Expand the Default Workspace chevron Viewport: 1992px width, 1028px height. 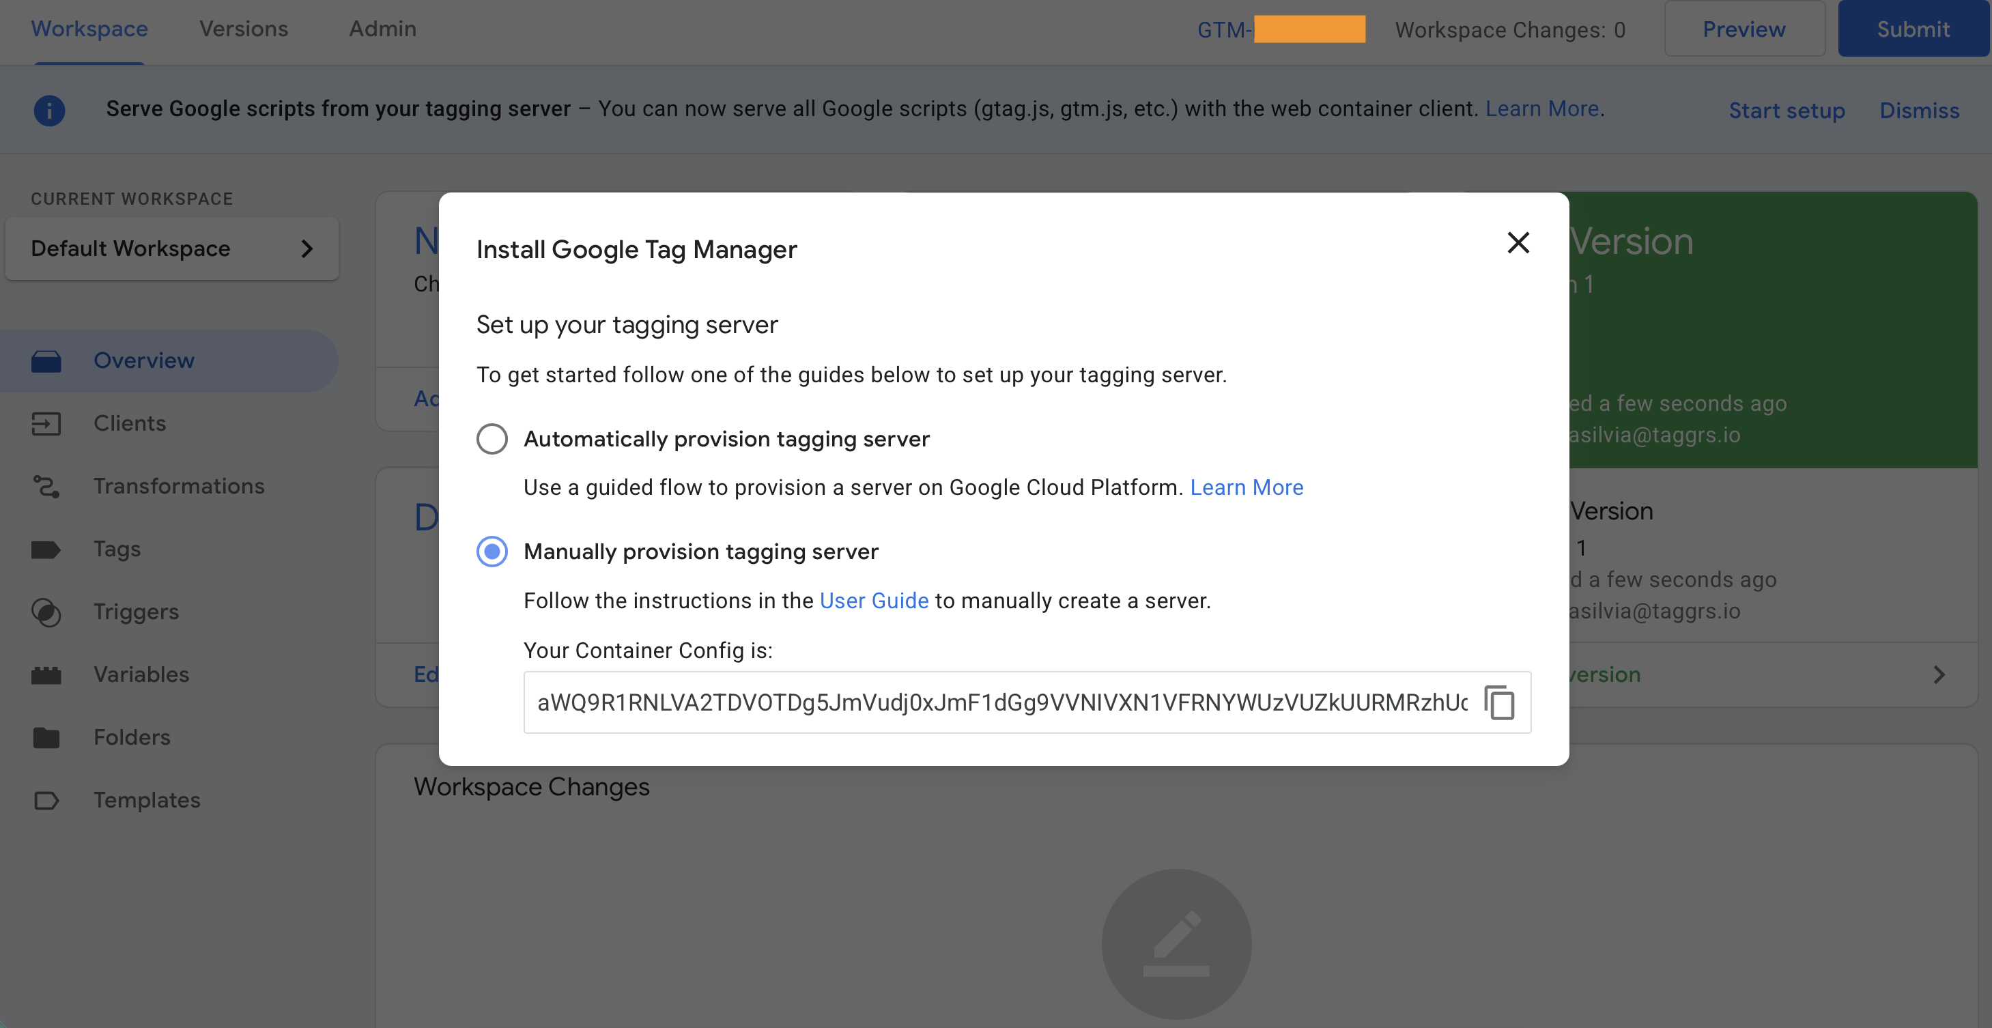click(x=307, y=248)
